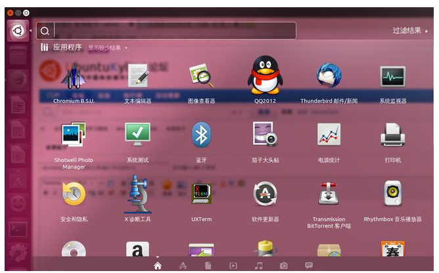439x273 pixels.
Task: Collapse the list with 显示较少结果
Action: pyautogui.click(x=108, y=48)
